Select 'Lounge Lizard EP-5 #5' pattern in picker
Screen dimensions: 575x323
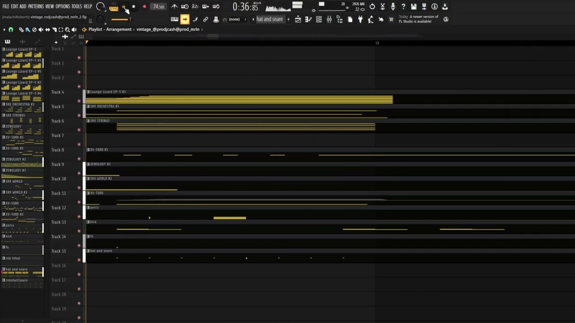coord(22,74)
